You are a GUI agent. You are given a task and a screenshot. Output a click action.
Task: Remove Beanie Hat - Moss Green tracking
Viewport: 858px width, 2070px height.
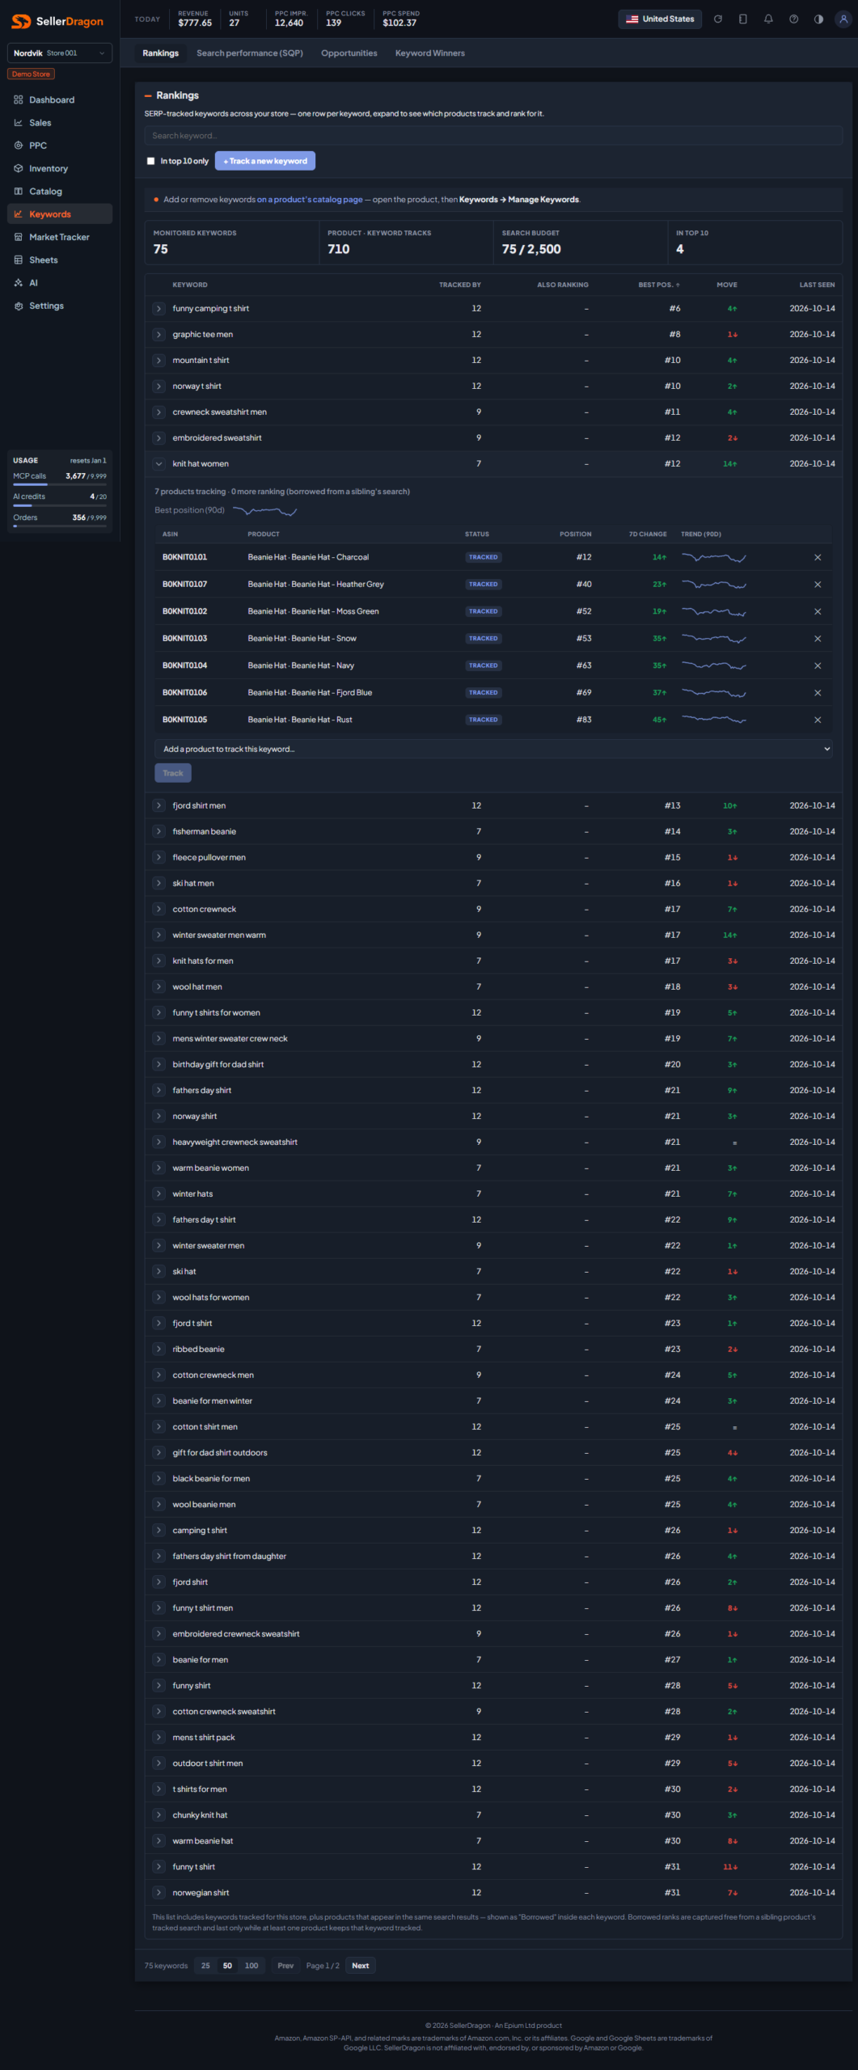point(818,611)
